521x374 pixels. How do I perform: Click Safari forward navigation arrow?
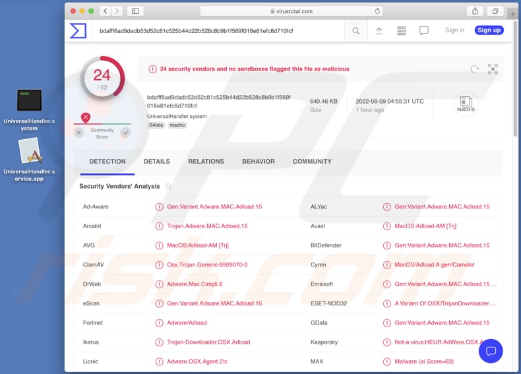117,11
